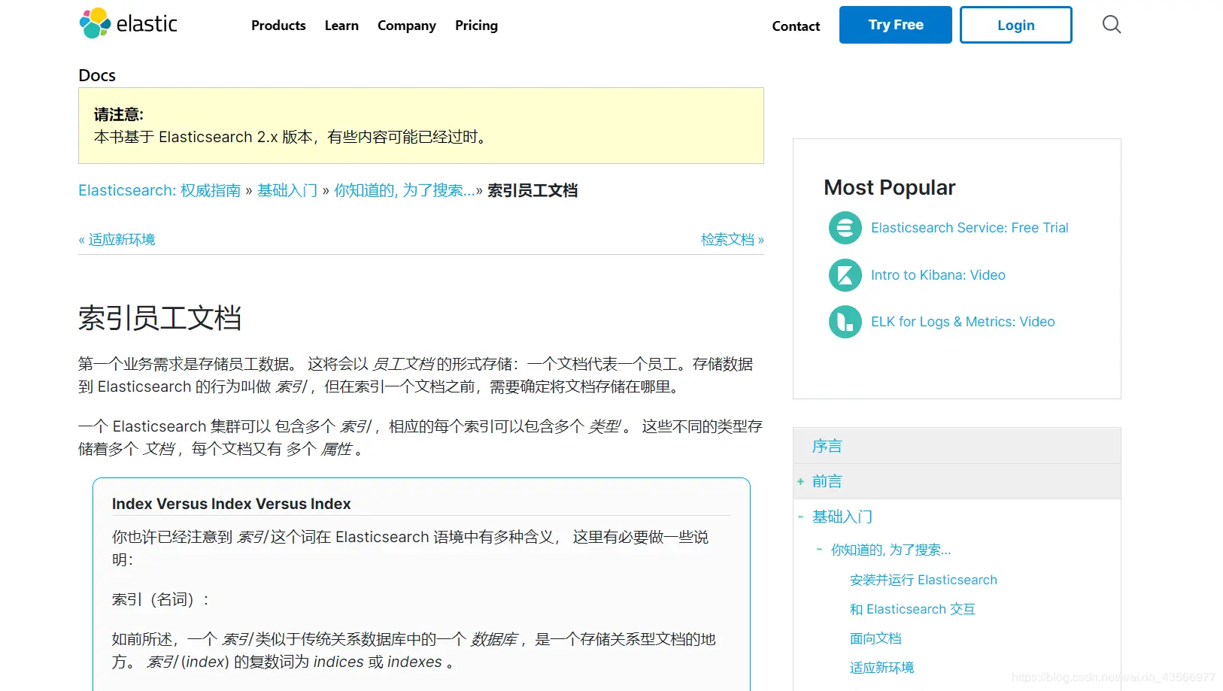
Task: Click the Docs heading
Action: point(97,75)
